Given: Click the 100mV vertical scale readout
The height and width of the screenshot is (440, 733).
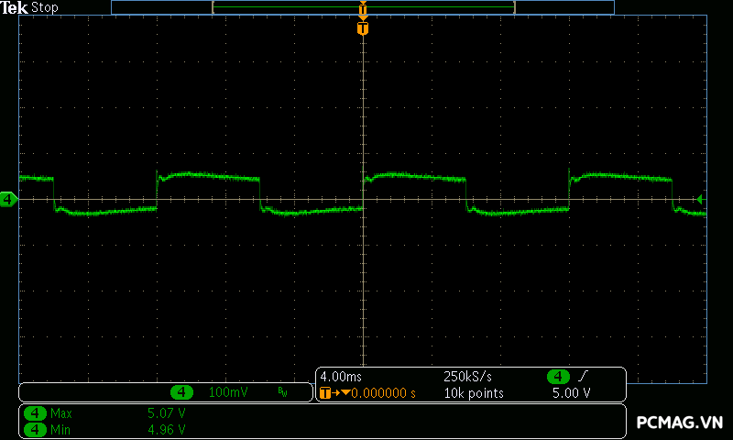Looking at the screenshot, I should [x=227, y=392].
